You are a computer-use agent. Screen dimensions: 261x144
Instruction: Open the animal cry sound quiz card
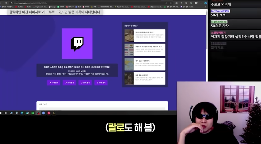tap(145, 78)
